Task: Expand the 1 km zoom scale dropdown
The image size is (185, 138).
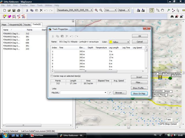Action: (110, 10)
